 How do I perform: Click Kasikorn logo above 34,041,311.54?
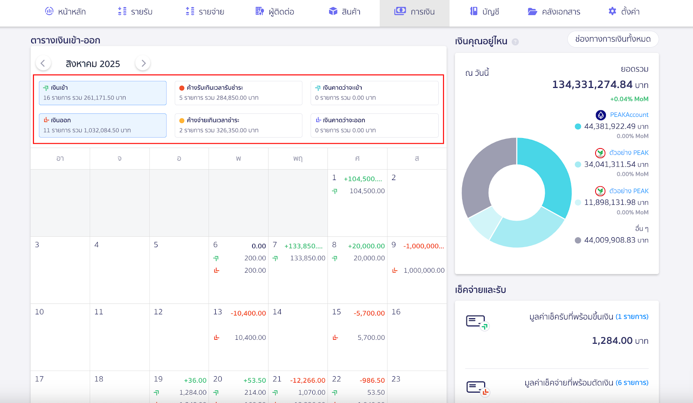tap(600, 153)
